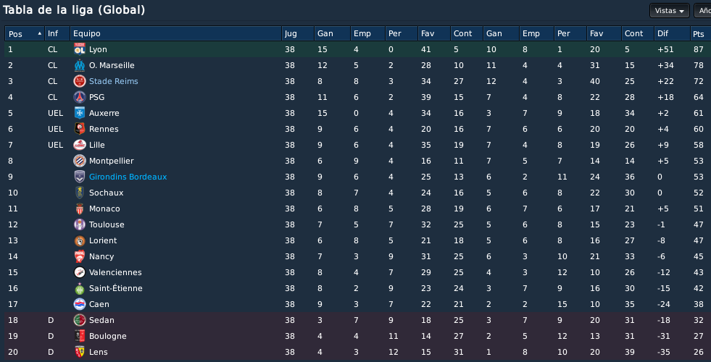The image size is (711, 362).
Task: Select the Saint-Étienne green badge icon
Action: pyautogui.click(x=79, y=289)
